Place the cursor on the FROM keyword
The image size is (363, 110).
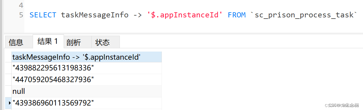[237, 15]
